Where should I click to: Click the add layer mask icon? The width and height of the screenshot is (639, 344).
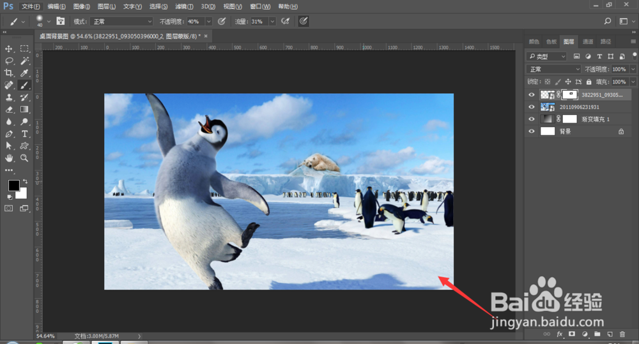[572, 334]
